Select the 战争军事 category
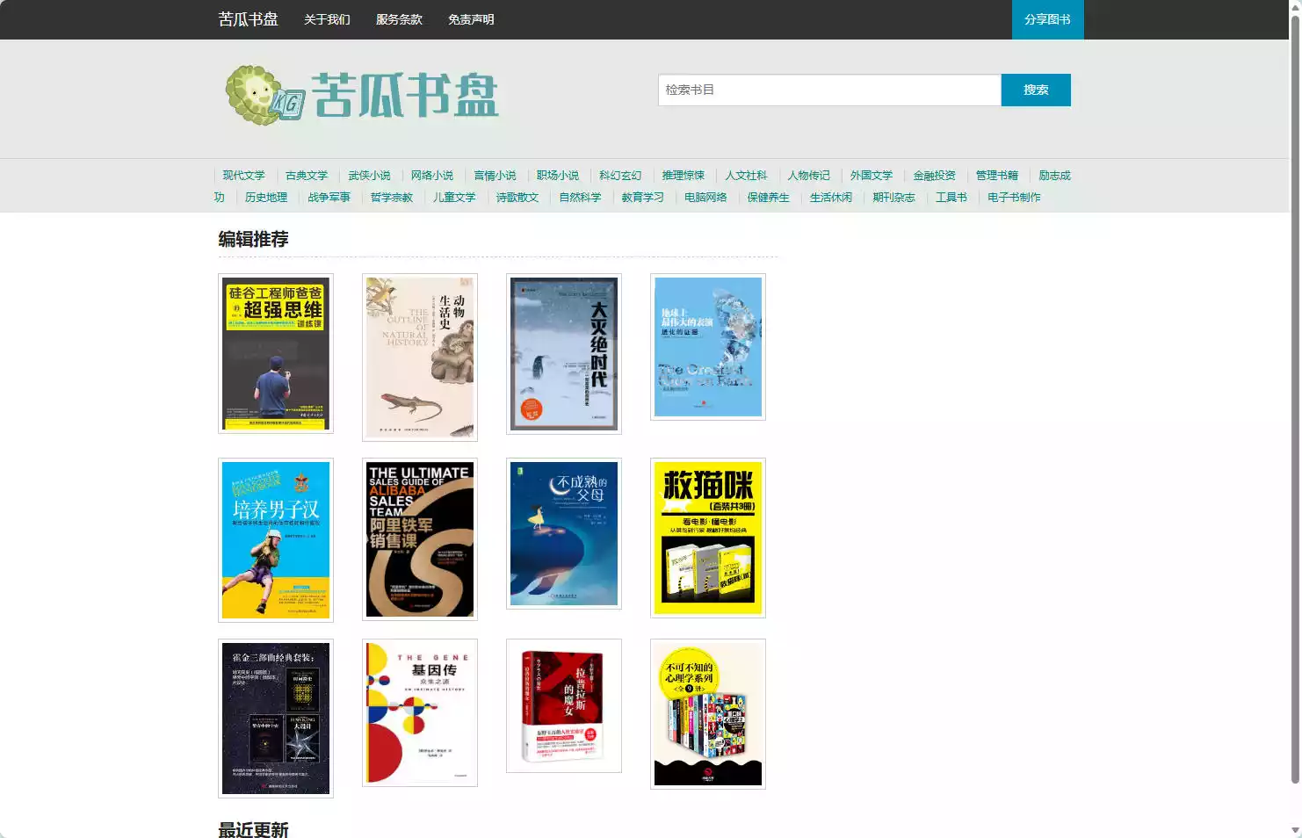Screen dimensions: 1302x838 click(329, 198)
